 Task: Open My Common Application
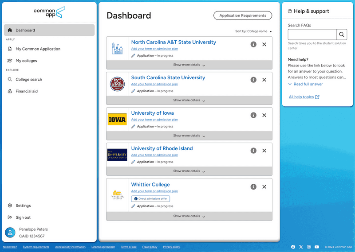pyautogui.click(x=38, y=49)
